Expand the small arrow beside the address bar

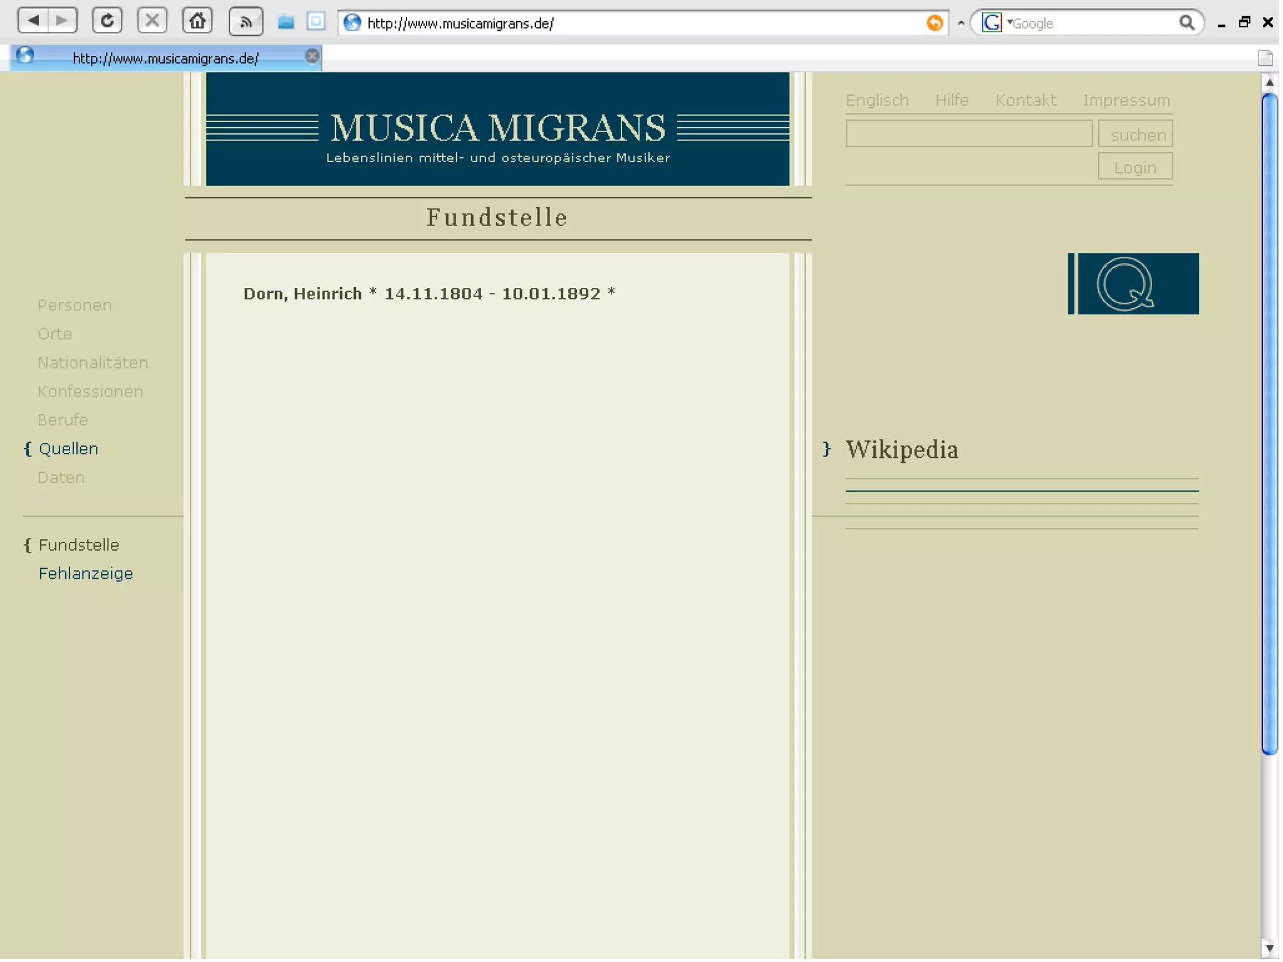tap(961, 23)
